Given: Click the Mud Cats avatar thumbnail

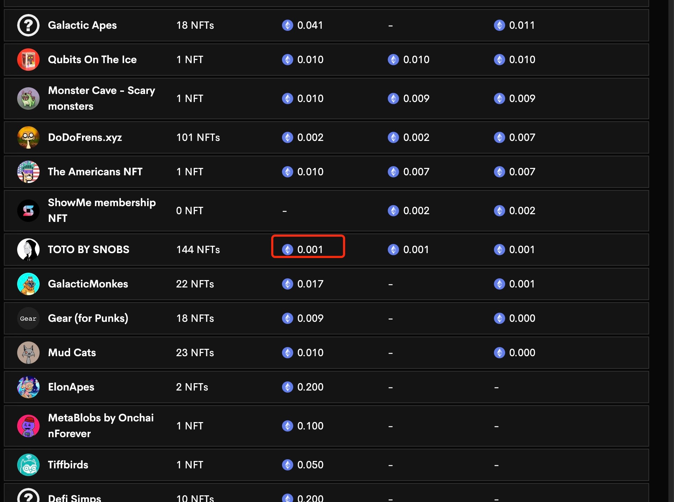Looking at the screenshot, I should point(28,353).
